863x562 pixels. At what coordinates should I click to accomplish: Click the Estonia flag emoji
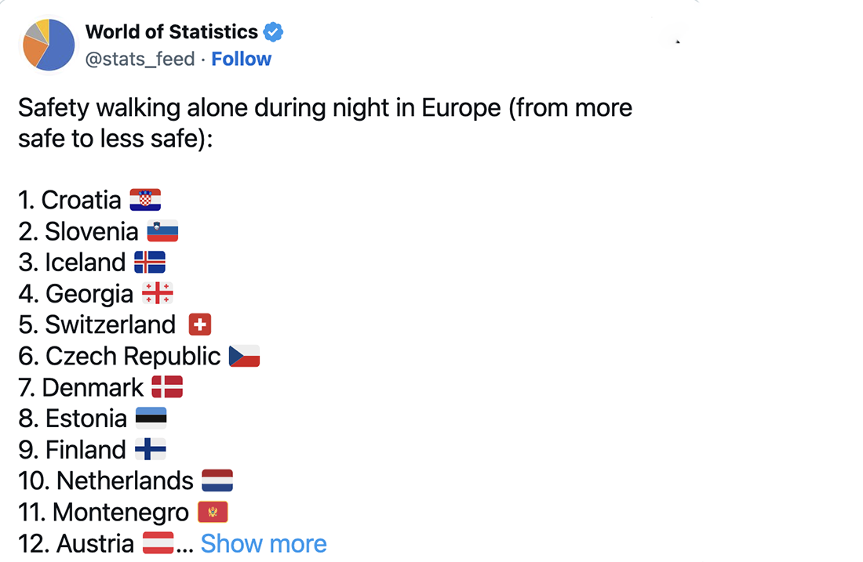coord(151,418)
